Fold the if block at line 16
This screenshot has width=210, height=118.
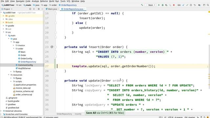(55, 13)
